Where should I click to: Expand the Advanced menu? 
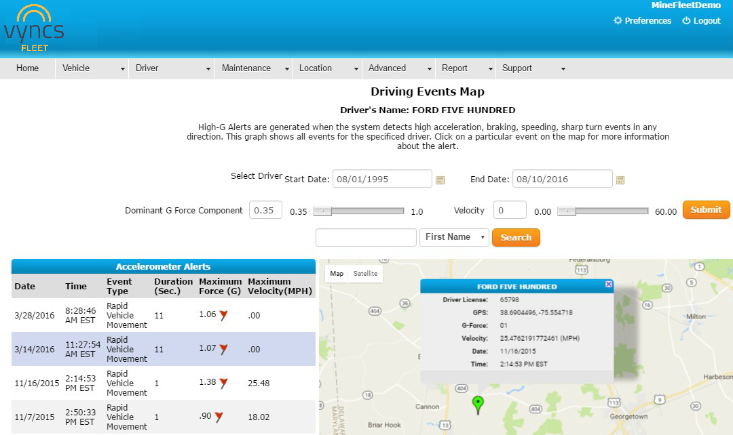pyautogui.click(x=398, y=68)
